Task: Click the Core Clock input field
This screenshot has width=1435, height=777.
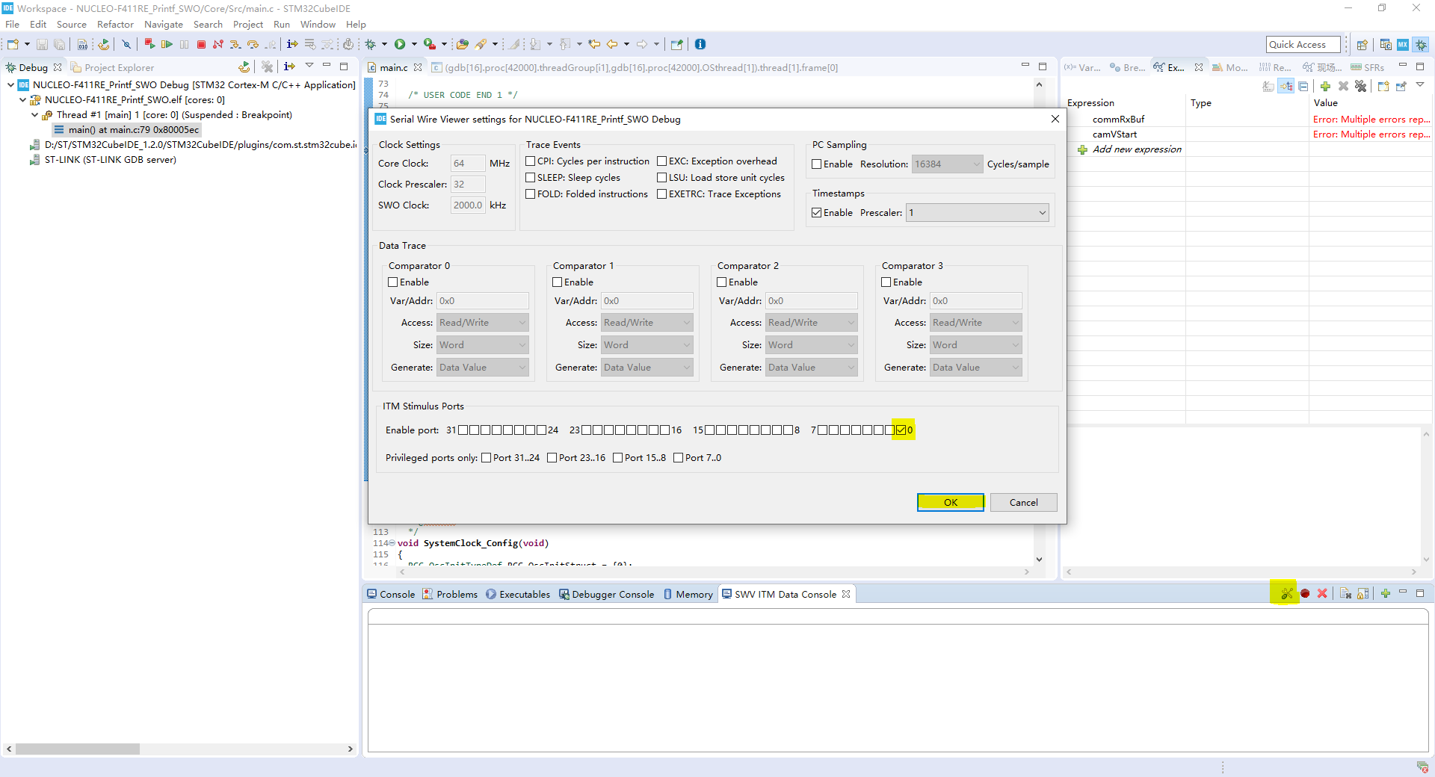Action: 468,164
